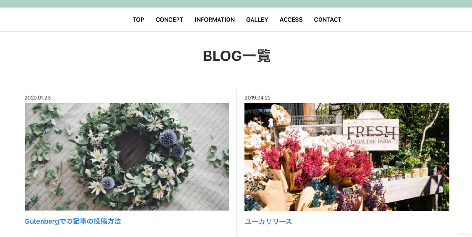Click the 2020.01.23 post date
472x237 pixels.
click(x=38, y=98)
